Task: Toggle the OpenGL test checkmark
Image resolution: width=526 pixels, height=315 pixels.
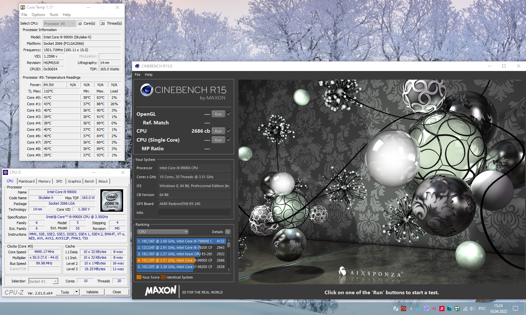Action: [x=229, y=114]
